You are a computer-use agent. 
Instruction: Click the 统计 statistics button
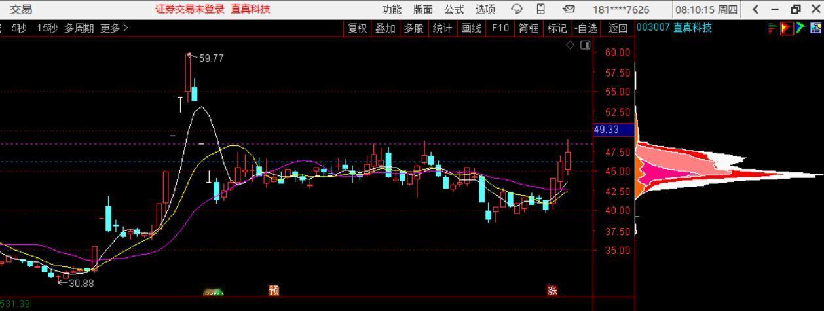click(x=442, y=28)
